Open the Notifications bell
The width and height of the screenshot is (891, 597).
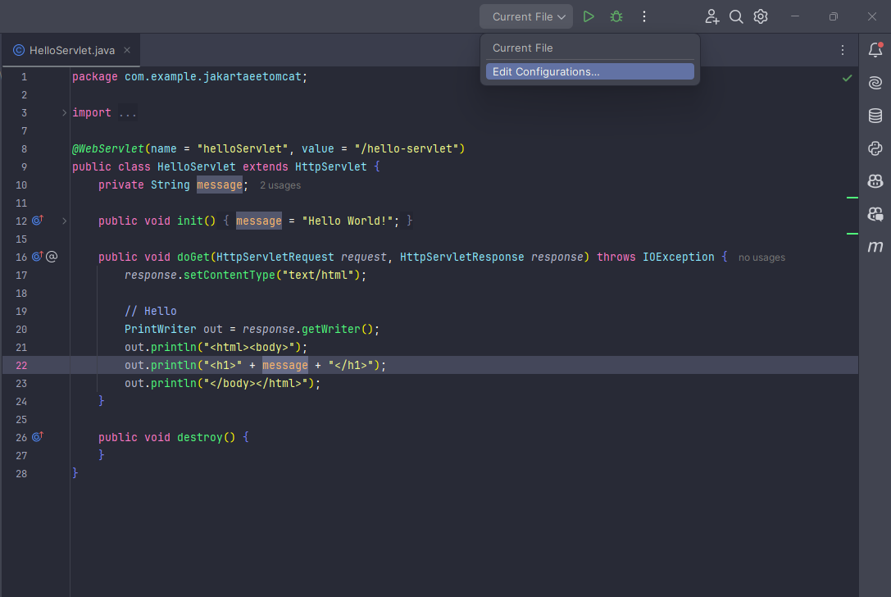[x=875, y=49]
